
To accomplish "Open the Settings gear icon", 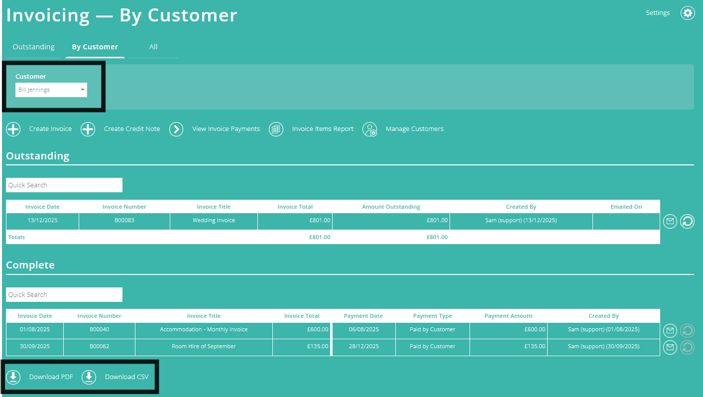I will click(688, 12).
